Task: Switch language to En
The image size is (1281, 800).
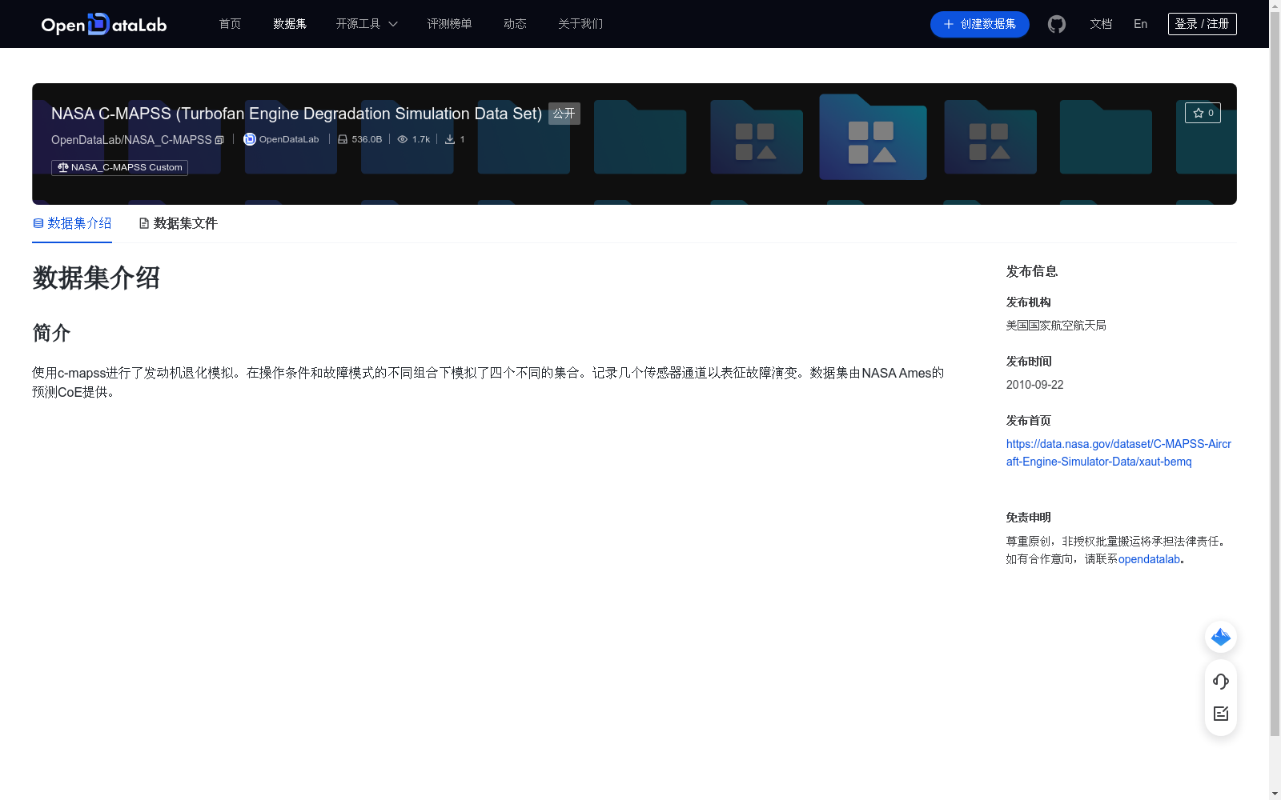Action: point(1140,24)
